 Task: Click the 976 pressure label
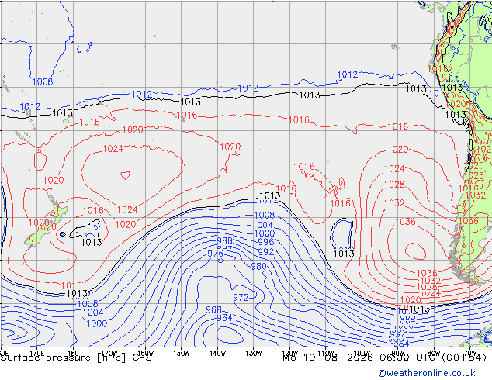coord(215,254)
